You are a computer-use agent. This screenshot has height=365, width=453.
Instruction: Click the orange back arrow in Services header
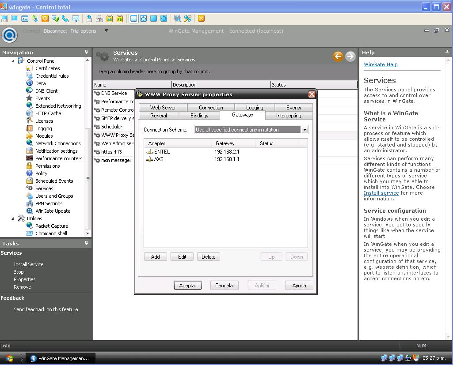(338, 56)
